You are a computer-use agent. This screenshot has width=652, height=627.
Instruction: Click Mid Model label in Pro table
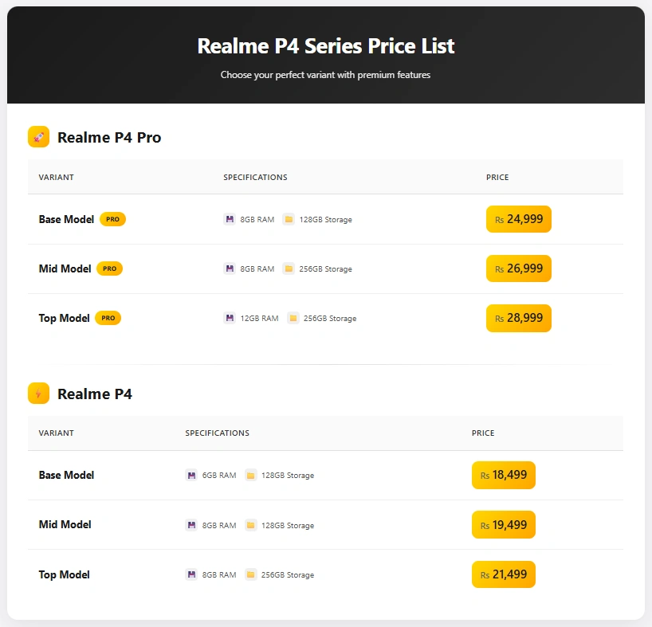pyautogui.click(x=65, y=268)
